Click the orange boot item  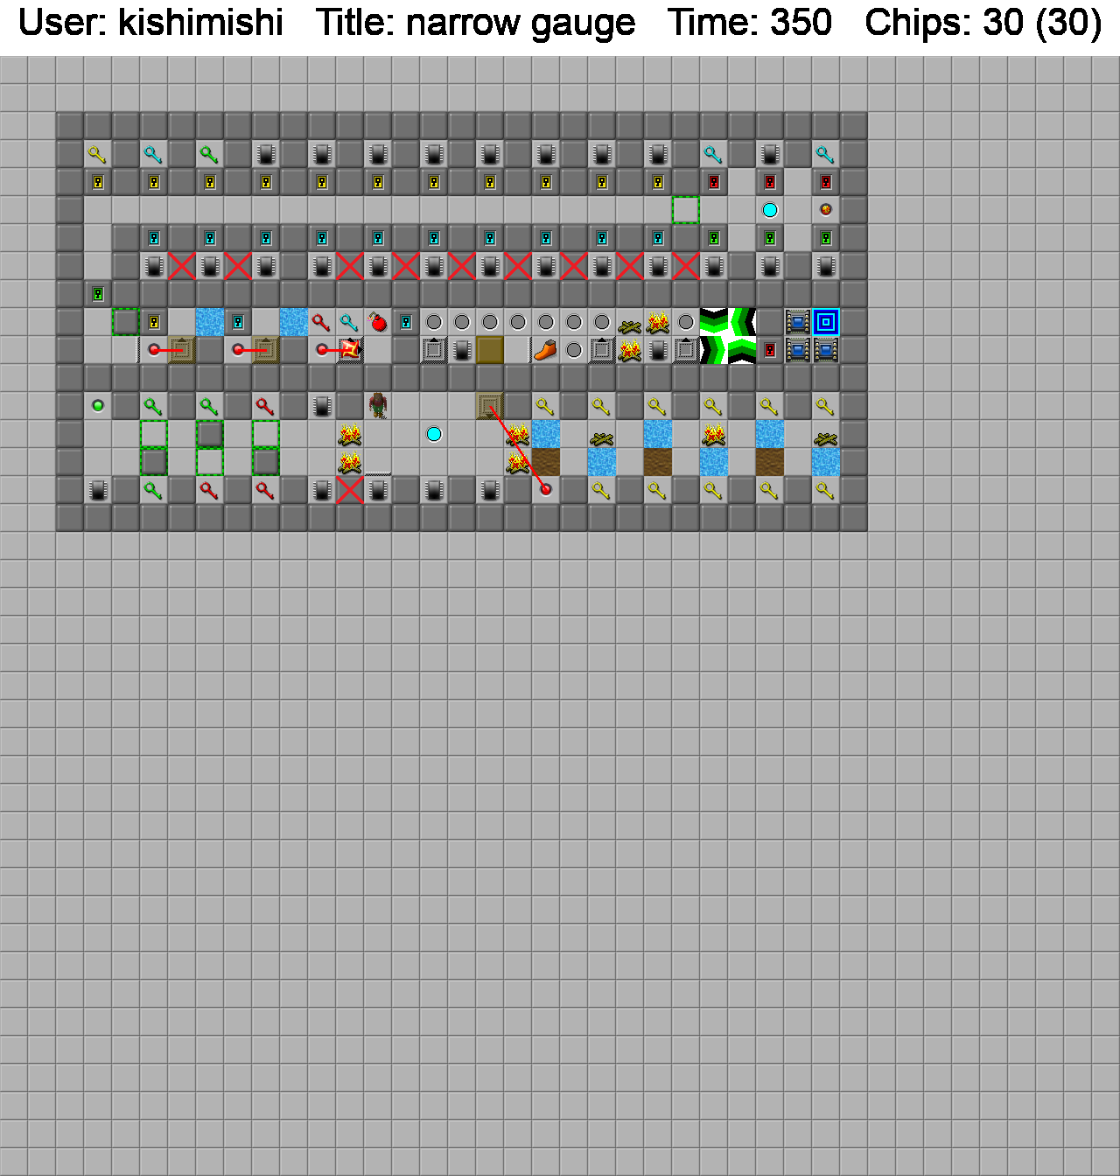point(545,350)
